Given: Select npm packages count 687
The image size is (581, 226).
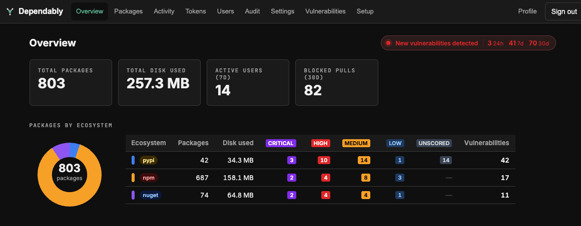Looking at the screenshot, I should [202, 178].
